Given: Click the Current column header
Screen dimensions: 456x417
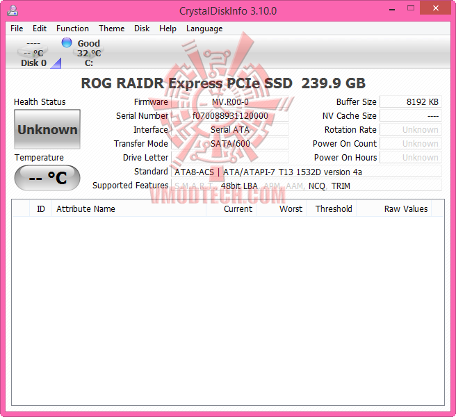Looking at the screenshot, I should [x=231, y=208].
